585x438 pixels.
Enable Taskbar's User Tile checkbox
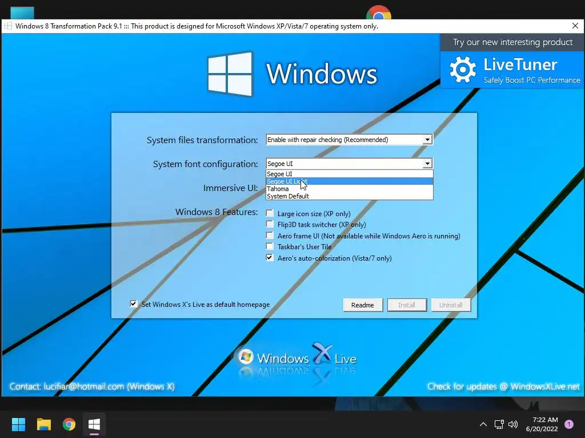(x=270, y=246)
